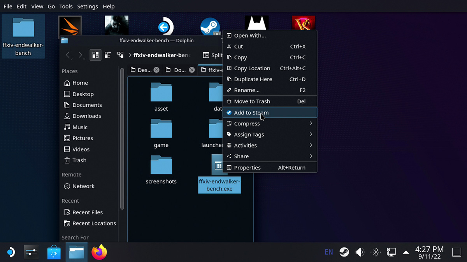Open the Tools menu

tap(66, 6)
